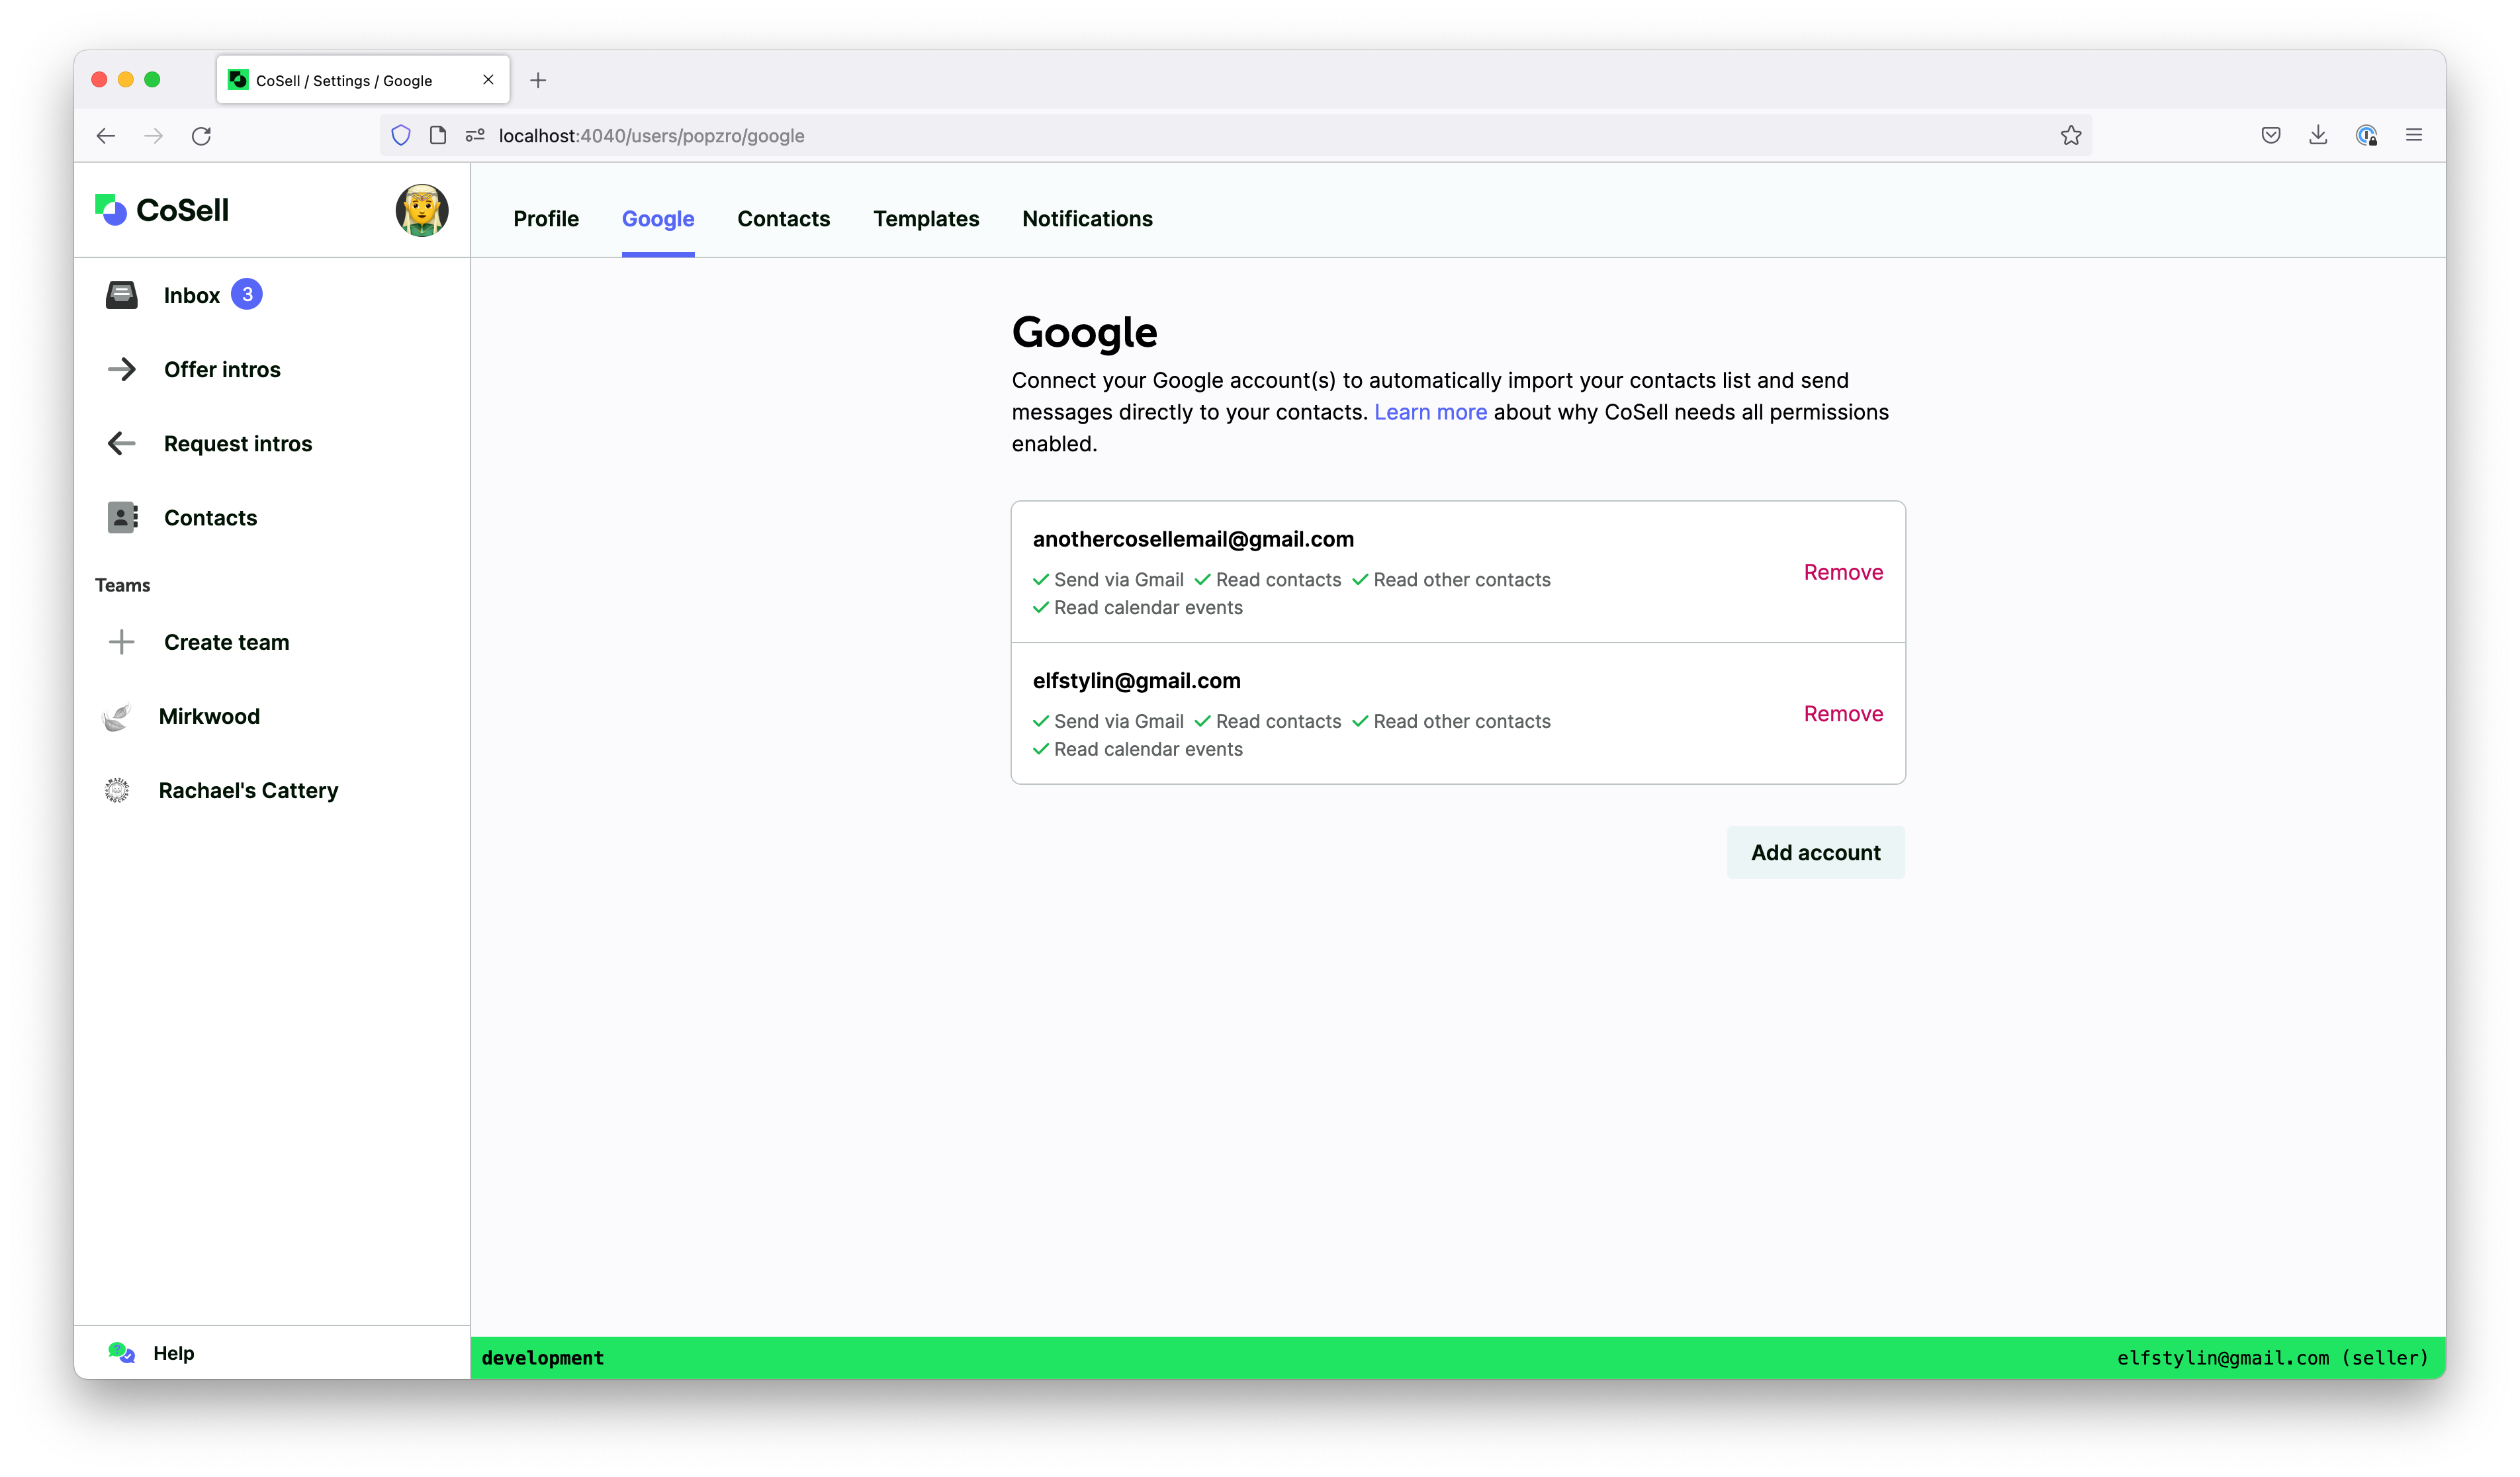Click Read calendar events under elfstylin

click(1138, 750)
